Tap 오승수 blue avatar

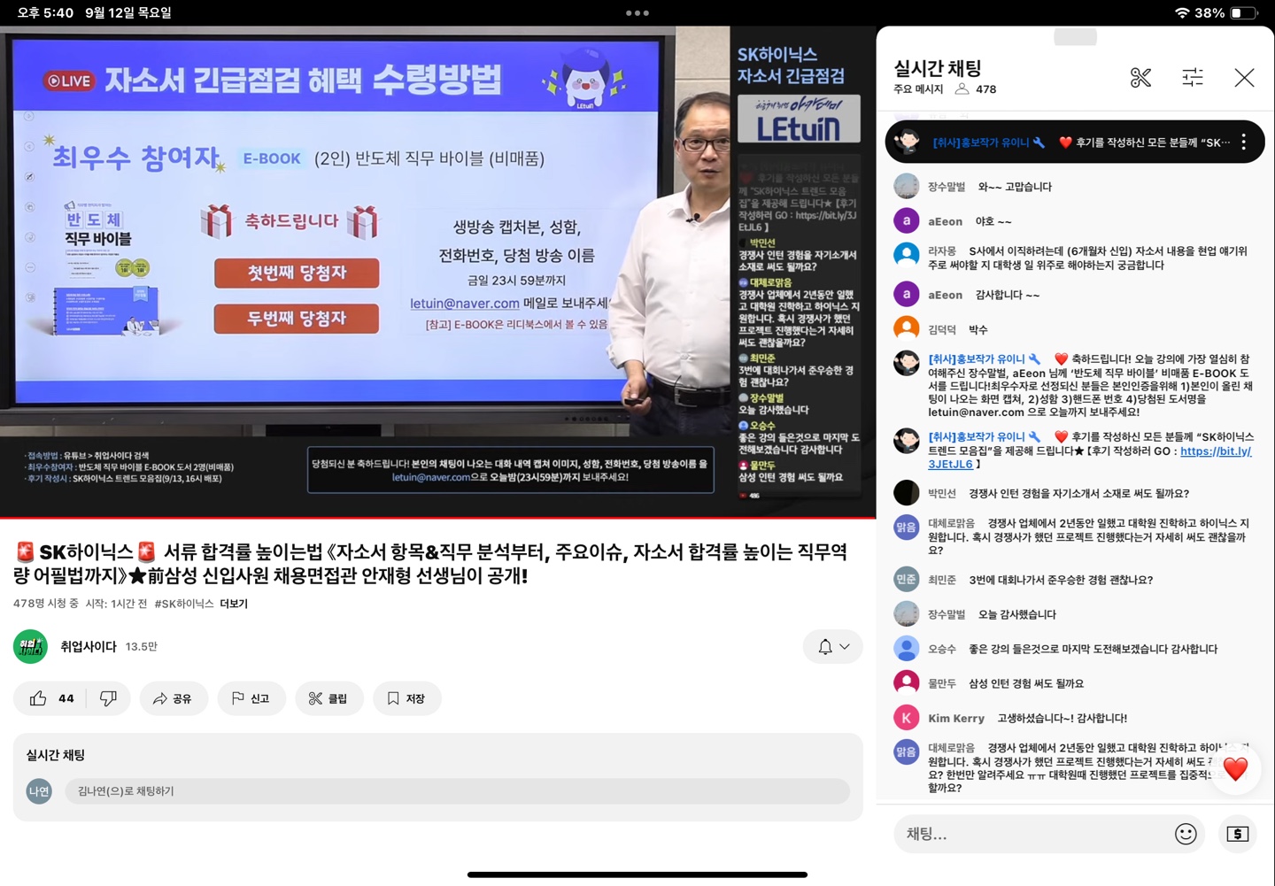pyautogui.click(x=906, y=648)
